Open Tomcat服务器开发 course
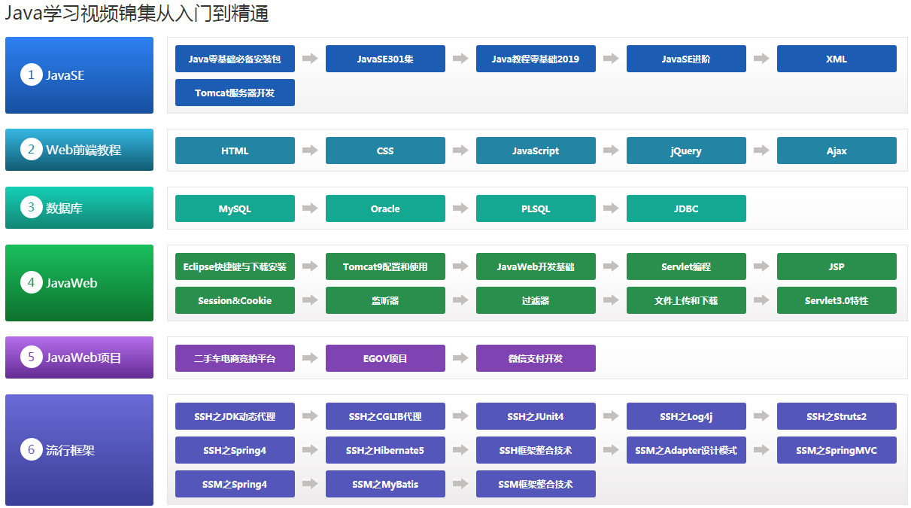 pos(235,93)
